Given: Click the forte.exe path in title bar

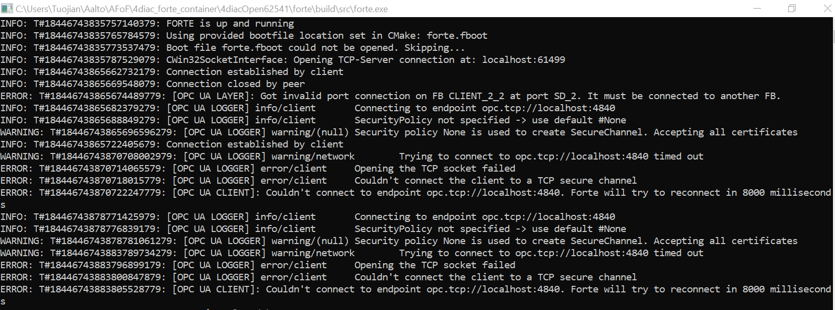Looking at the screenshot, I should click(201, 9).
